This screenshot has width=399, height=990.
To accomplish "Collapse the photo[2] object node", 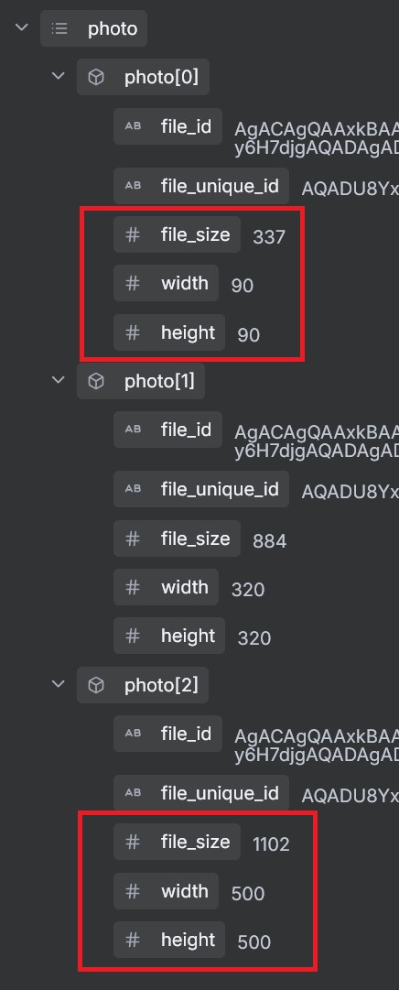I will pyautogui.click(x=58, y=684).
